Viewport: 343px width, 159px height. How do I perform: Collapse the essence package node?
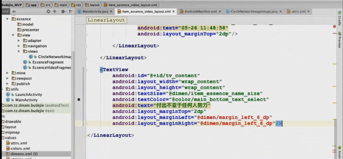tap(8, 19)
